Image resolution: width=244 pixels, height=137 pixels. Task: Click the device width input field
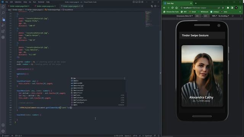click(x=198, y=16)
